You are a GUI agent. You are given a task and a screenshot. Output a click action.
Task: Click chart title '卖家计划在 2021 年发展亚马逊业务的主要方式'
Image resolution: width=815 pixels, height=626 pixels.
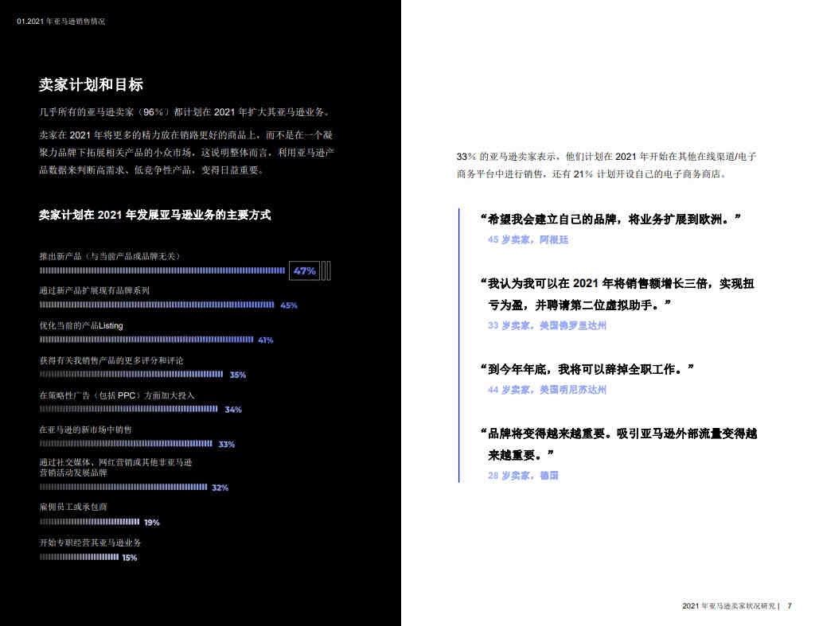pos(155,215)
